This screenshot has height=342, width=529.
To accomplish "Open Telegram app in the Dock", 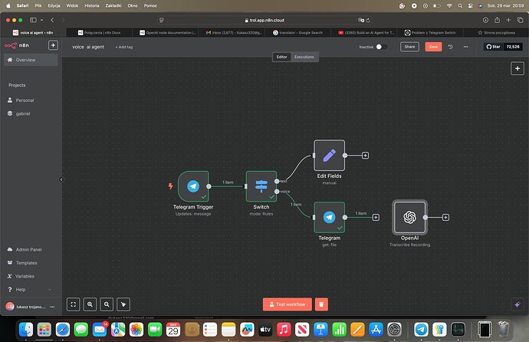I will (421, 329).
